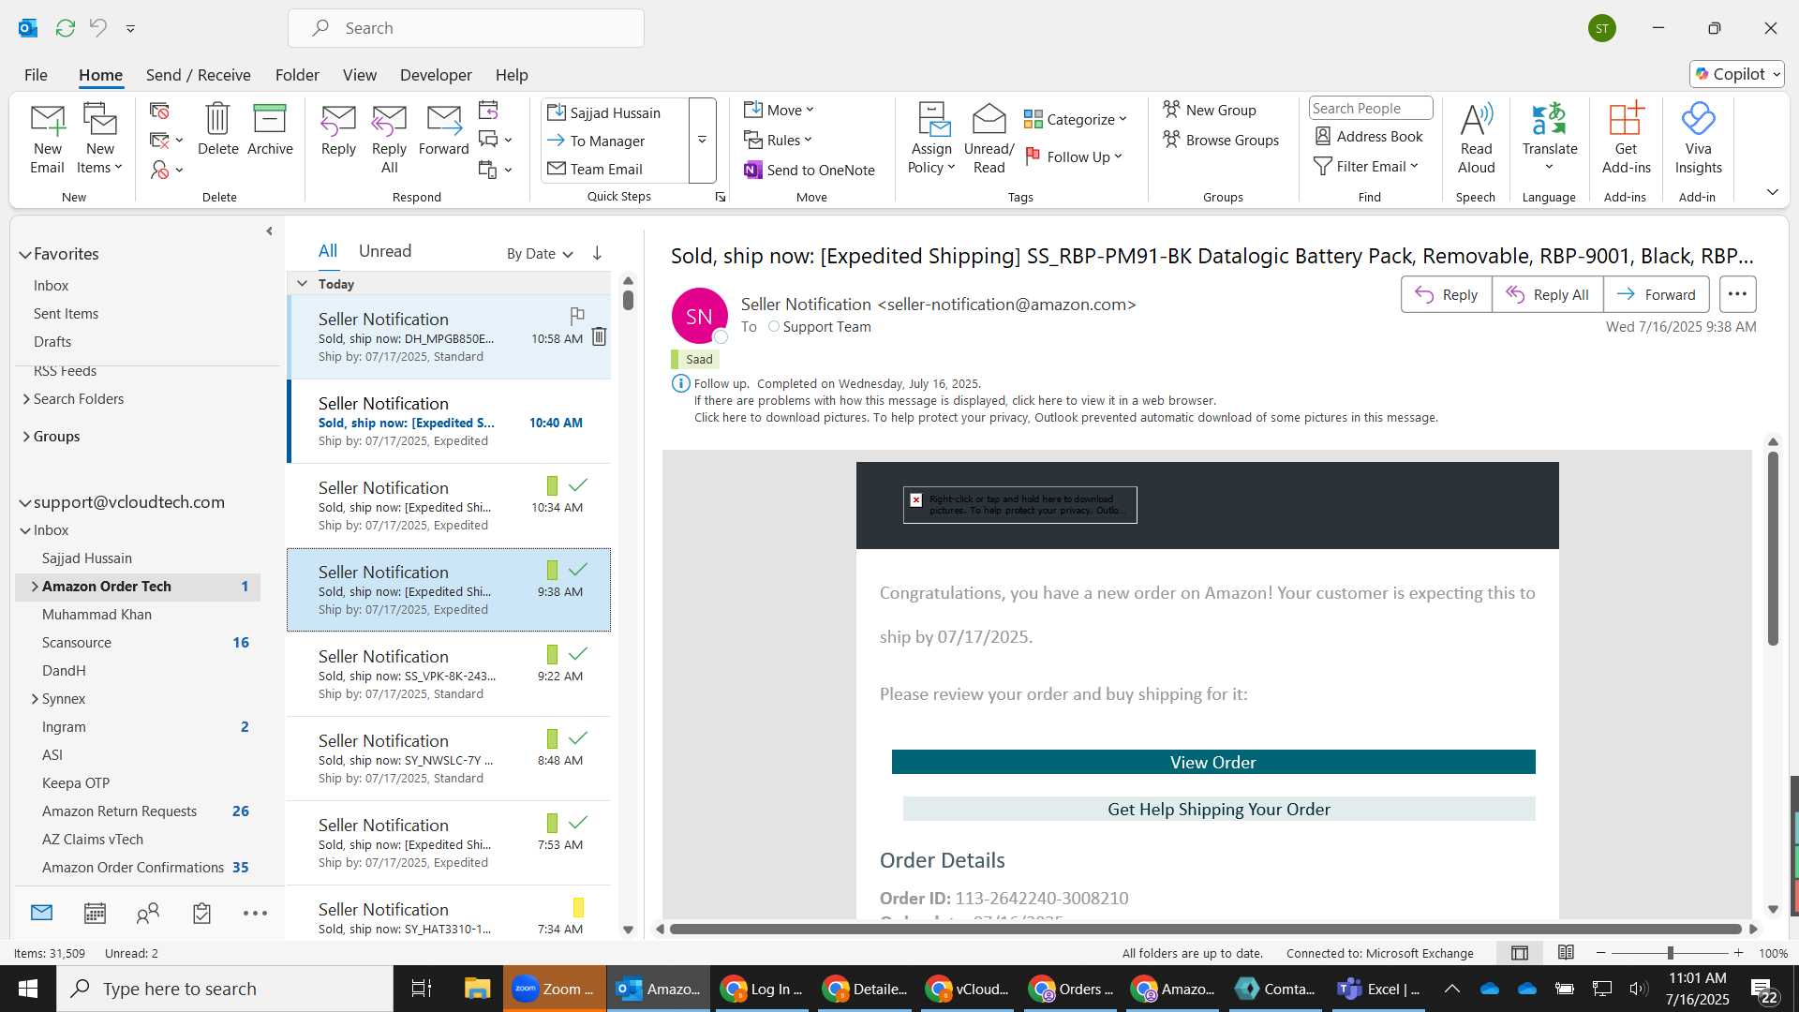Viewport: 1799px width, 1012px height.
Task: Open the Follow Up dropdown
Action: pos(1074,156)
